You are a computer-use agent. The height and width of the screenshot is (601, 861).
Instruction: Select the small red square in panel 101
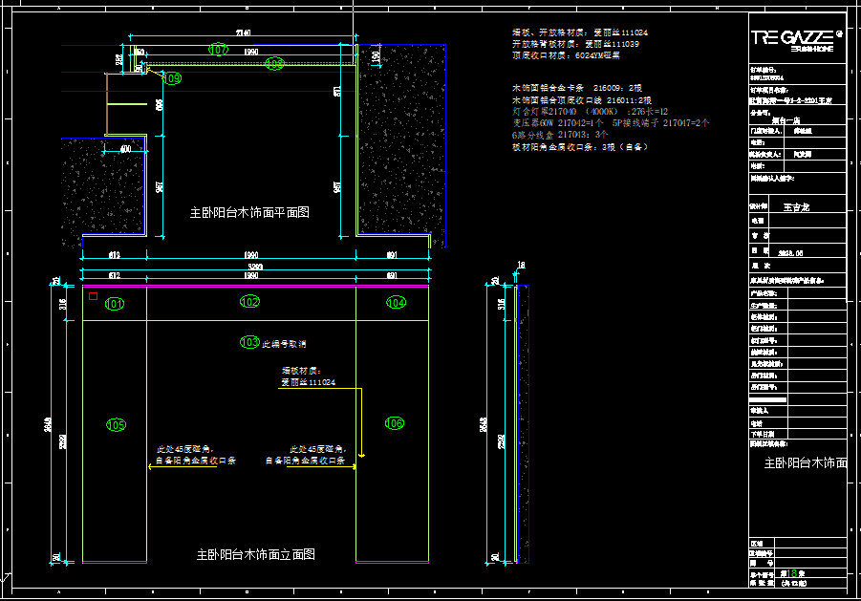tap(94, 296)
